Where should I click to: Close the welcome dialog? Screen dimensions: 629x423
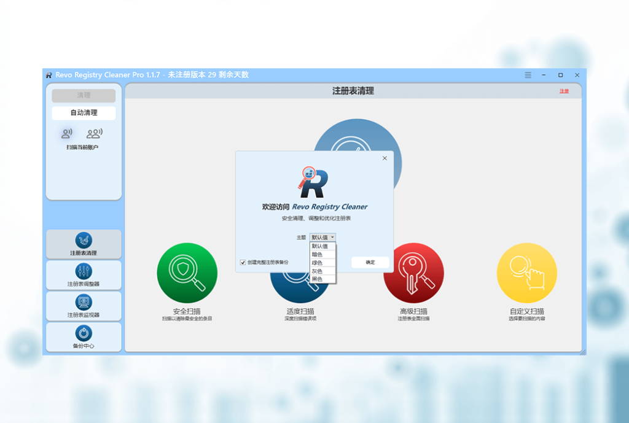pos(385,158)
